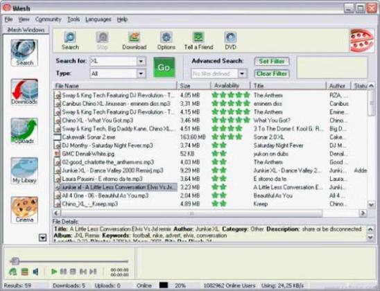Open the Community menu

point(49,19)
